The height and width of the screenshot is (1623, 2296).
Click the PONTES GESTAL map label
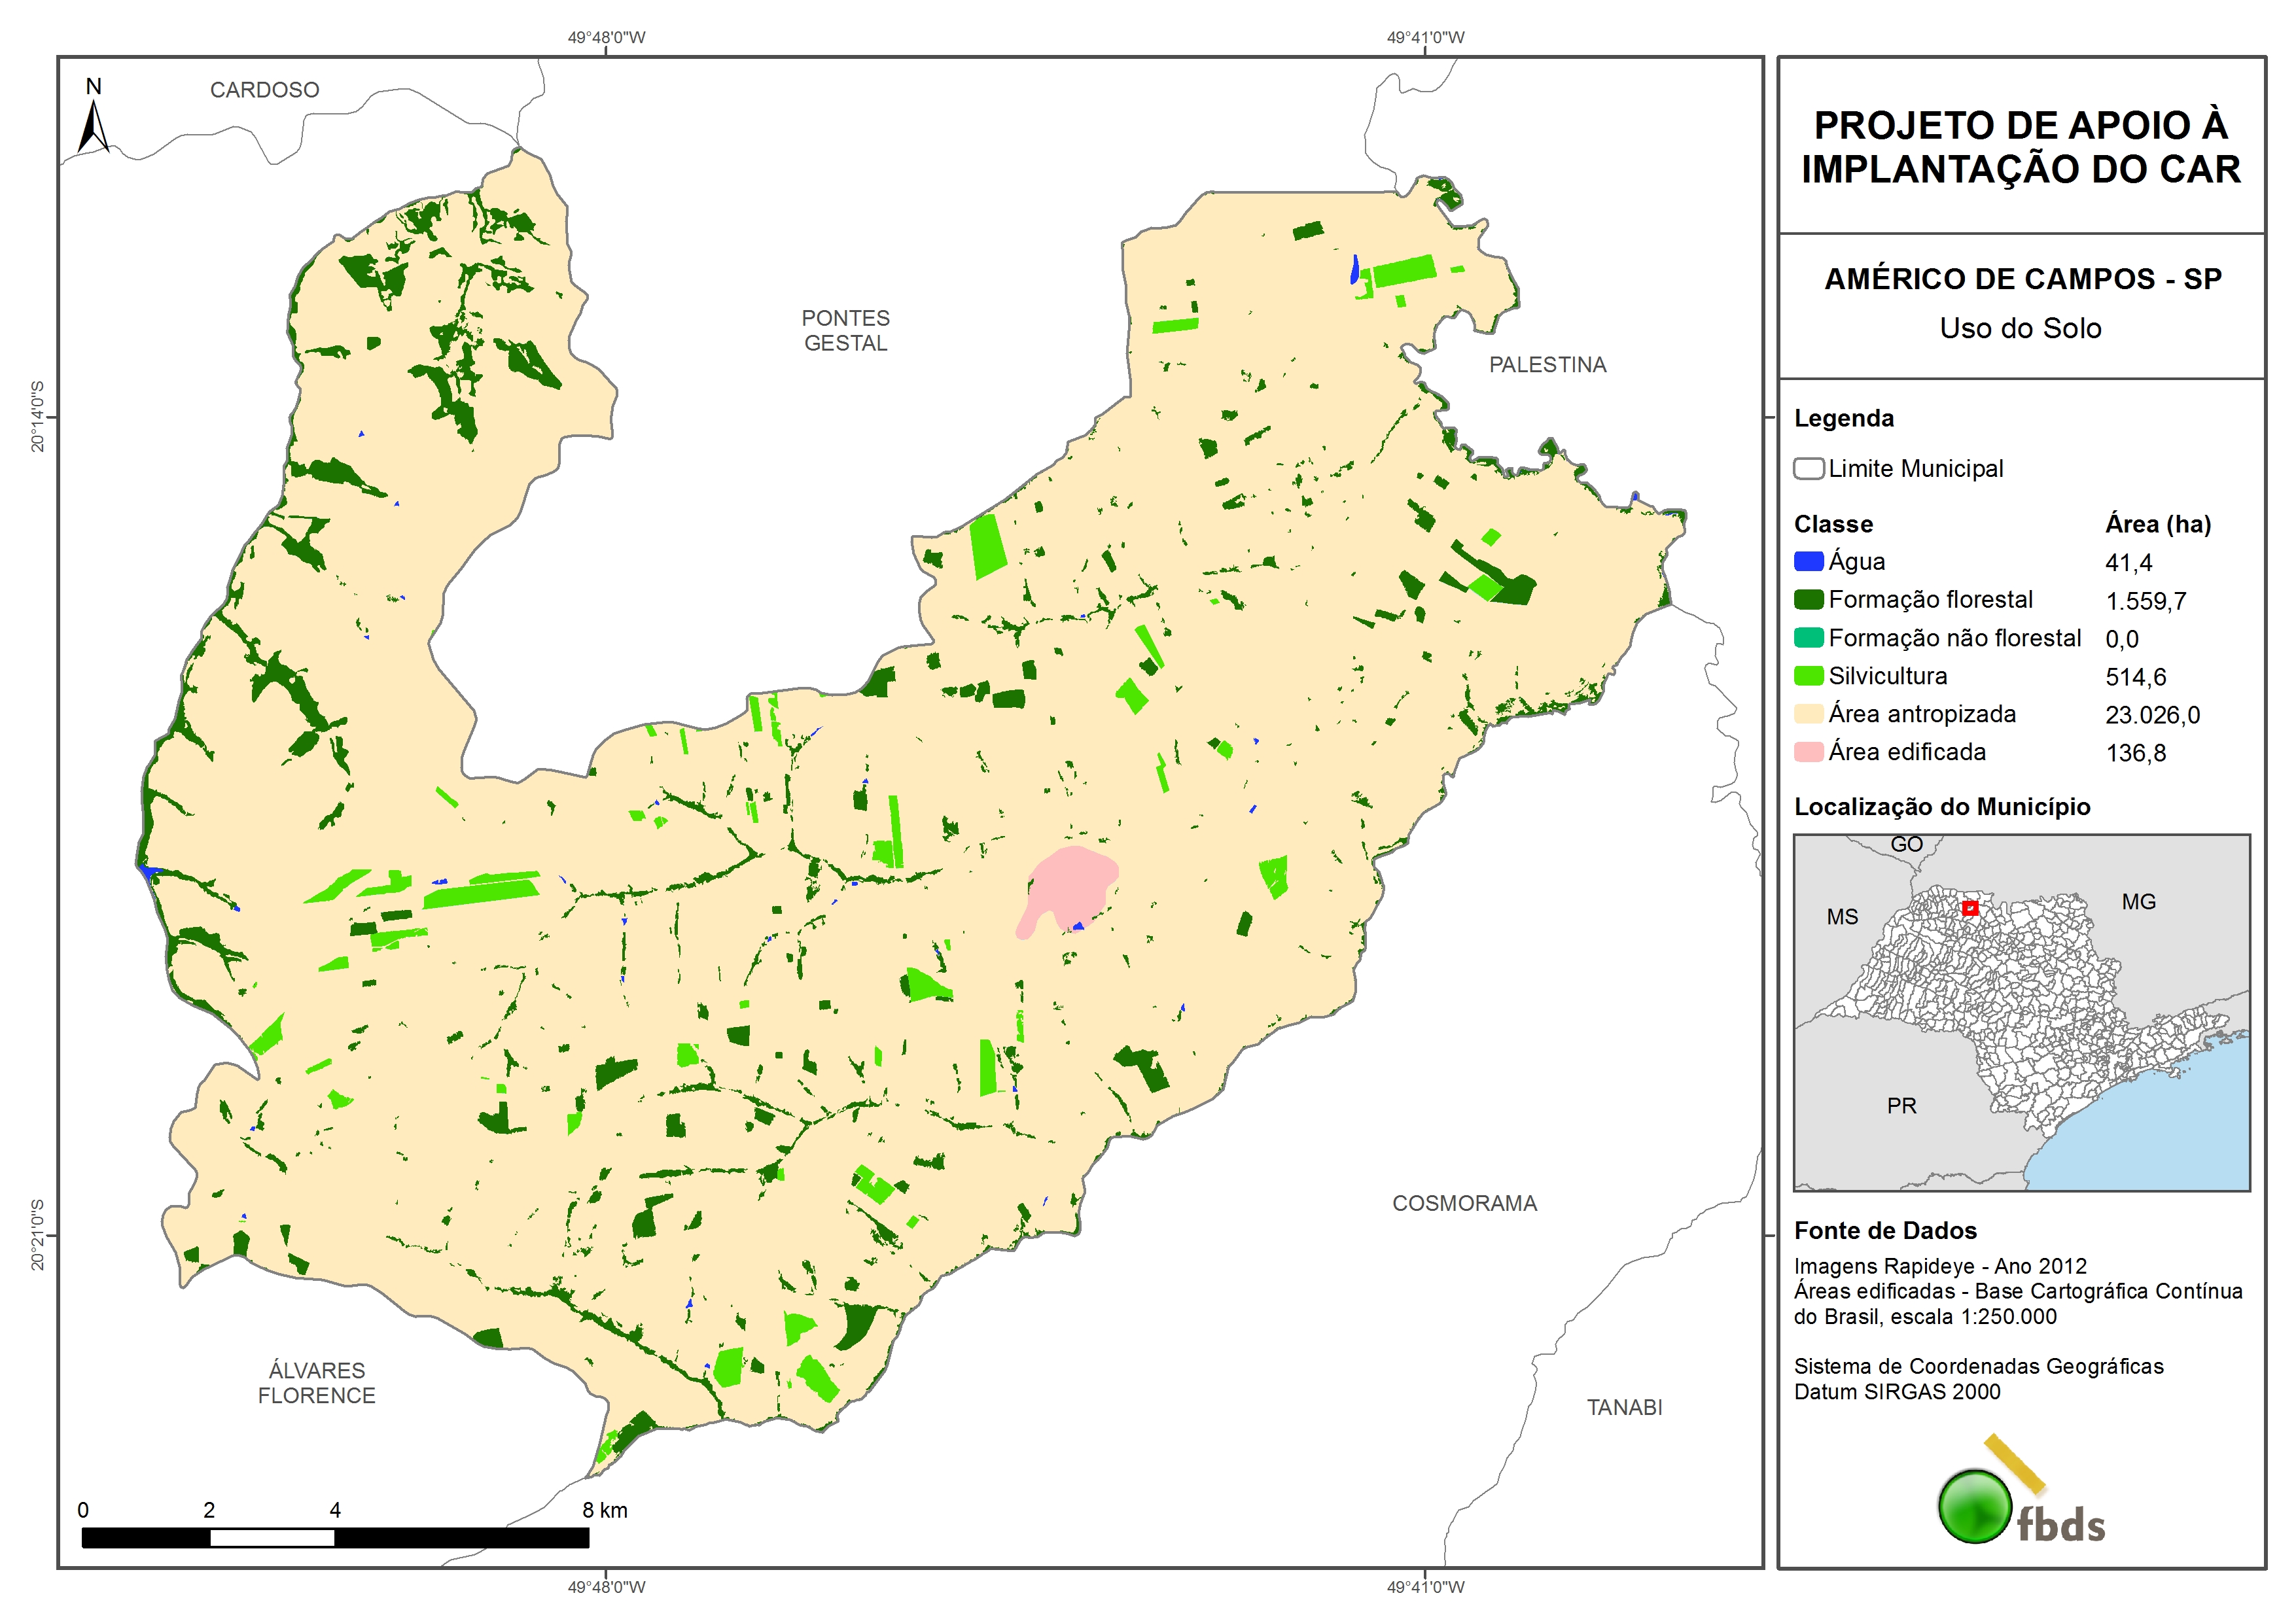point(845,330)
